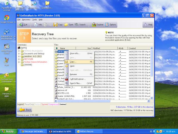Click the Inicio start button
This screenshot has width=178, height=134.
8,131
